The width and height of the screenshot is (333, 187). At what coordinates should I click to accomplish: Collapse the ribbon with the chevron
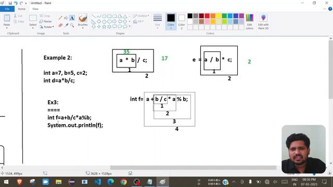click(x=325, y=9)
